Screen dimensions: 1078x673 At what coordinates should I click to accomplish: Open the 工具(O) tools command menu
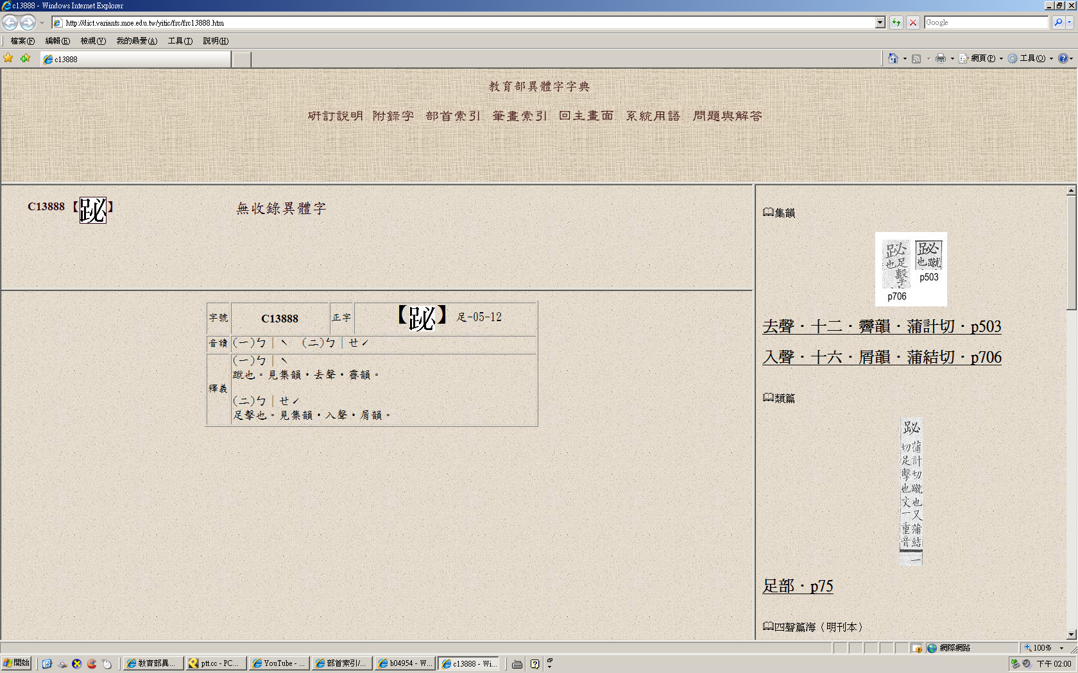pyautogui.click(x=1031, y=58)
